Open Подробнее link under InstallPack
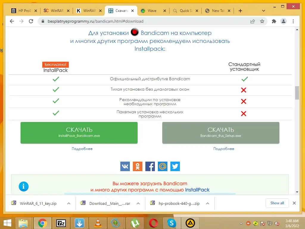 (82, 149)
